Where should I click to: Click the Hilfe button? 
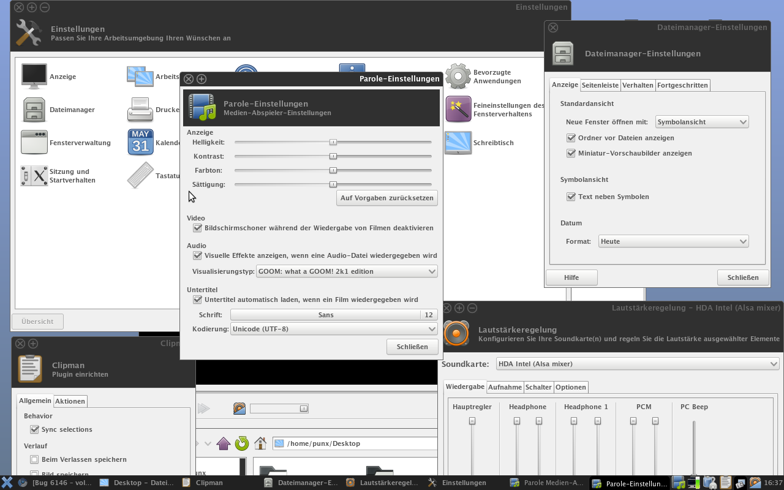[571, 277]
